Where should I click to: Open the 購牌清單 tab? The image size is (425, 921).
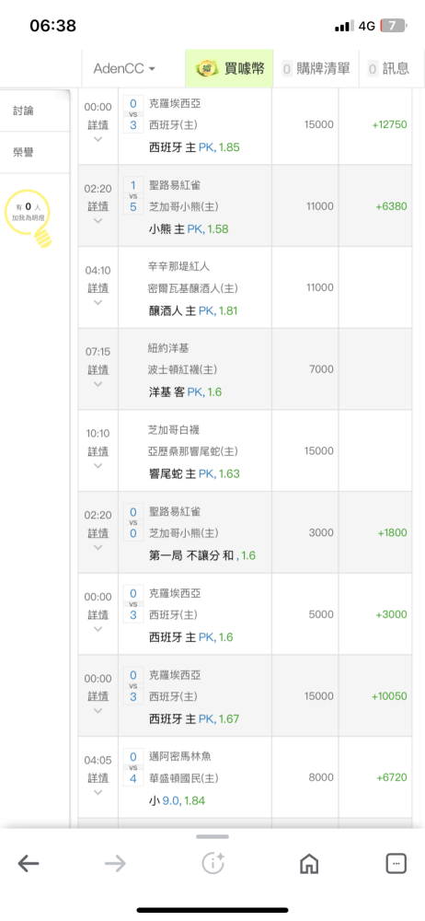(316, 69)
